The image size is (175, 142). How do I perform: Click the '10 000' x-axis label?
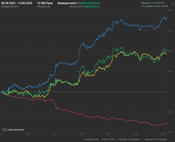pos(135,134)
